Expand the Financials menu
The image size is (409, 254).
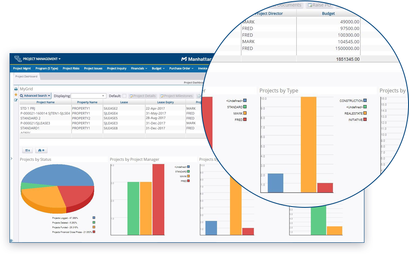click(139, 68)
